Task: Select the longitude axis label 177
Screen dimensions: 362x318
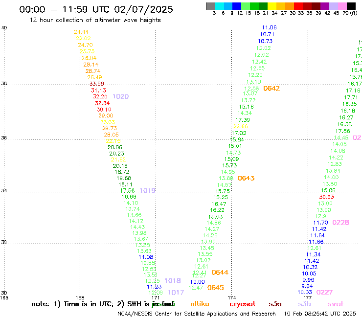Action: [308, 298]
